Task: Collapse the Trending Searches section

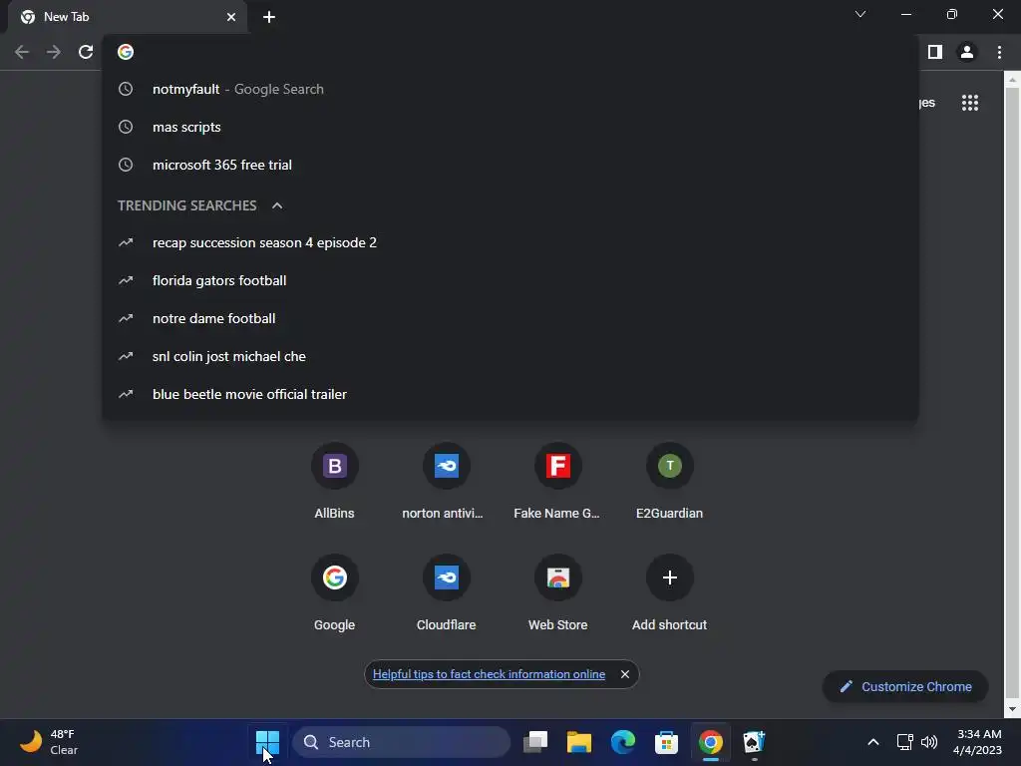Action: tap(277, 205)
